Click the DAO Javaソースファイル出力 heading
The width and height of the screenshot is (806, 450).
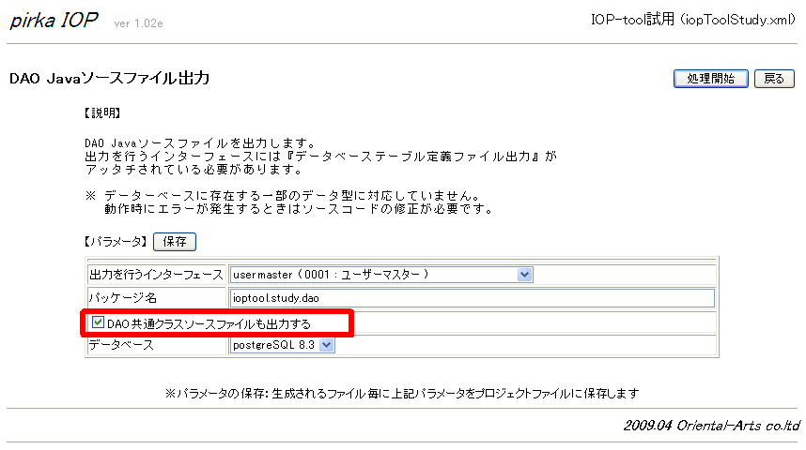(x=109, y=79)
